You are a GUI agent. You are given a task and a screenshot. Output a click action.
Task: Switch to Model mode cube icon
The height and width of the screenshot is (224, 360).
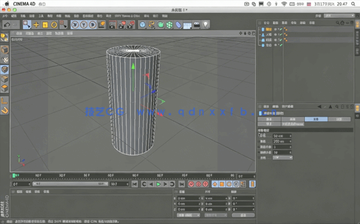tap(4, 50)
